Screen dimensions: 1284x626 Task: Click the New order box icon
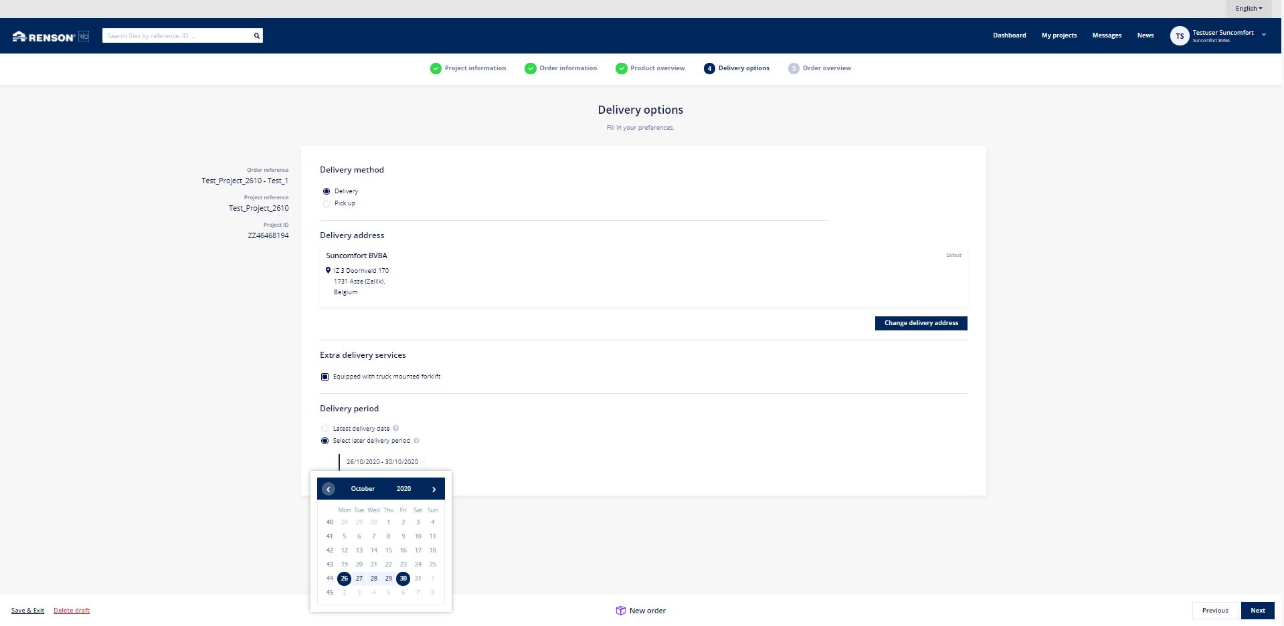point(620,611)
